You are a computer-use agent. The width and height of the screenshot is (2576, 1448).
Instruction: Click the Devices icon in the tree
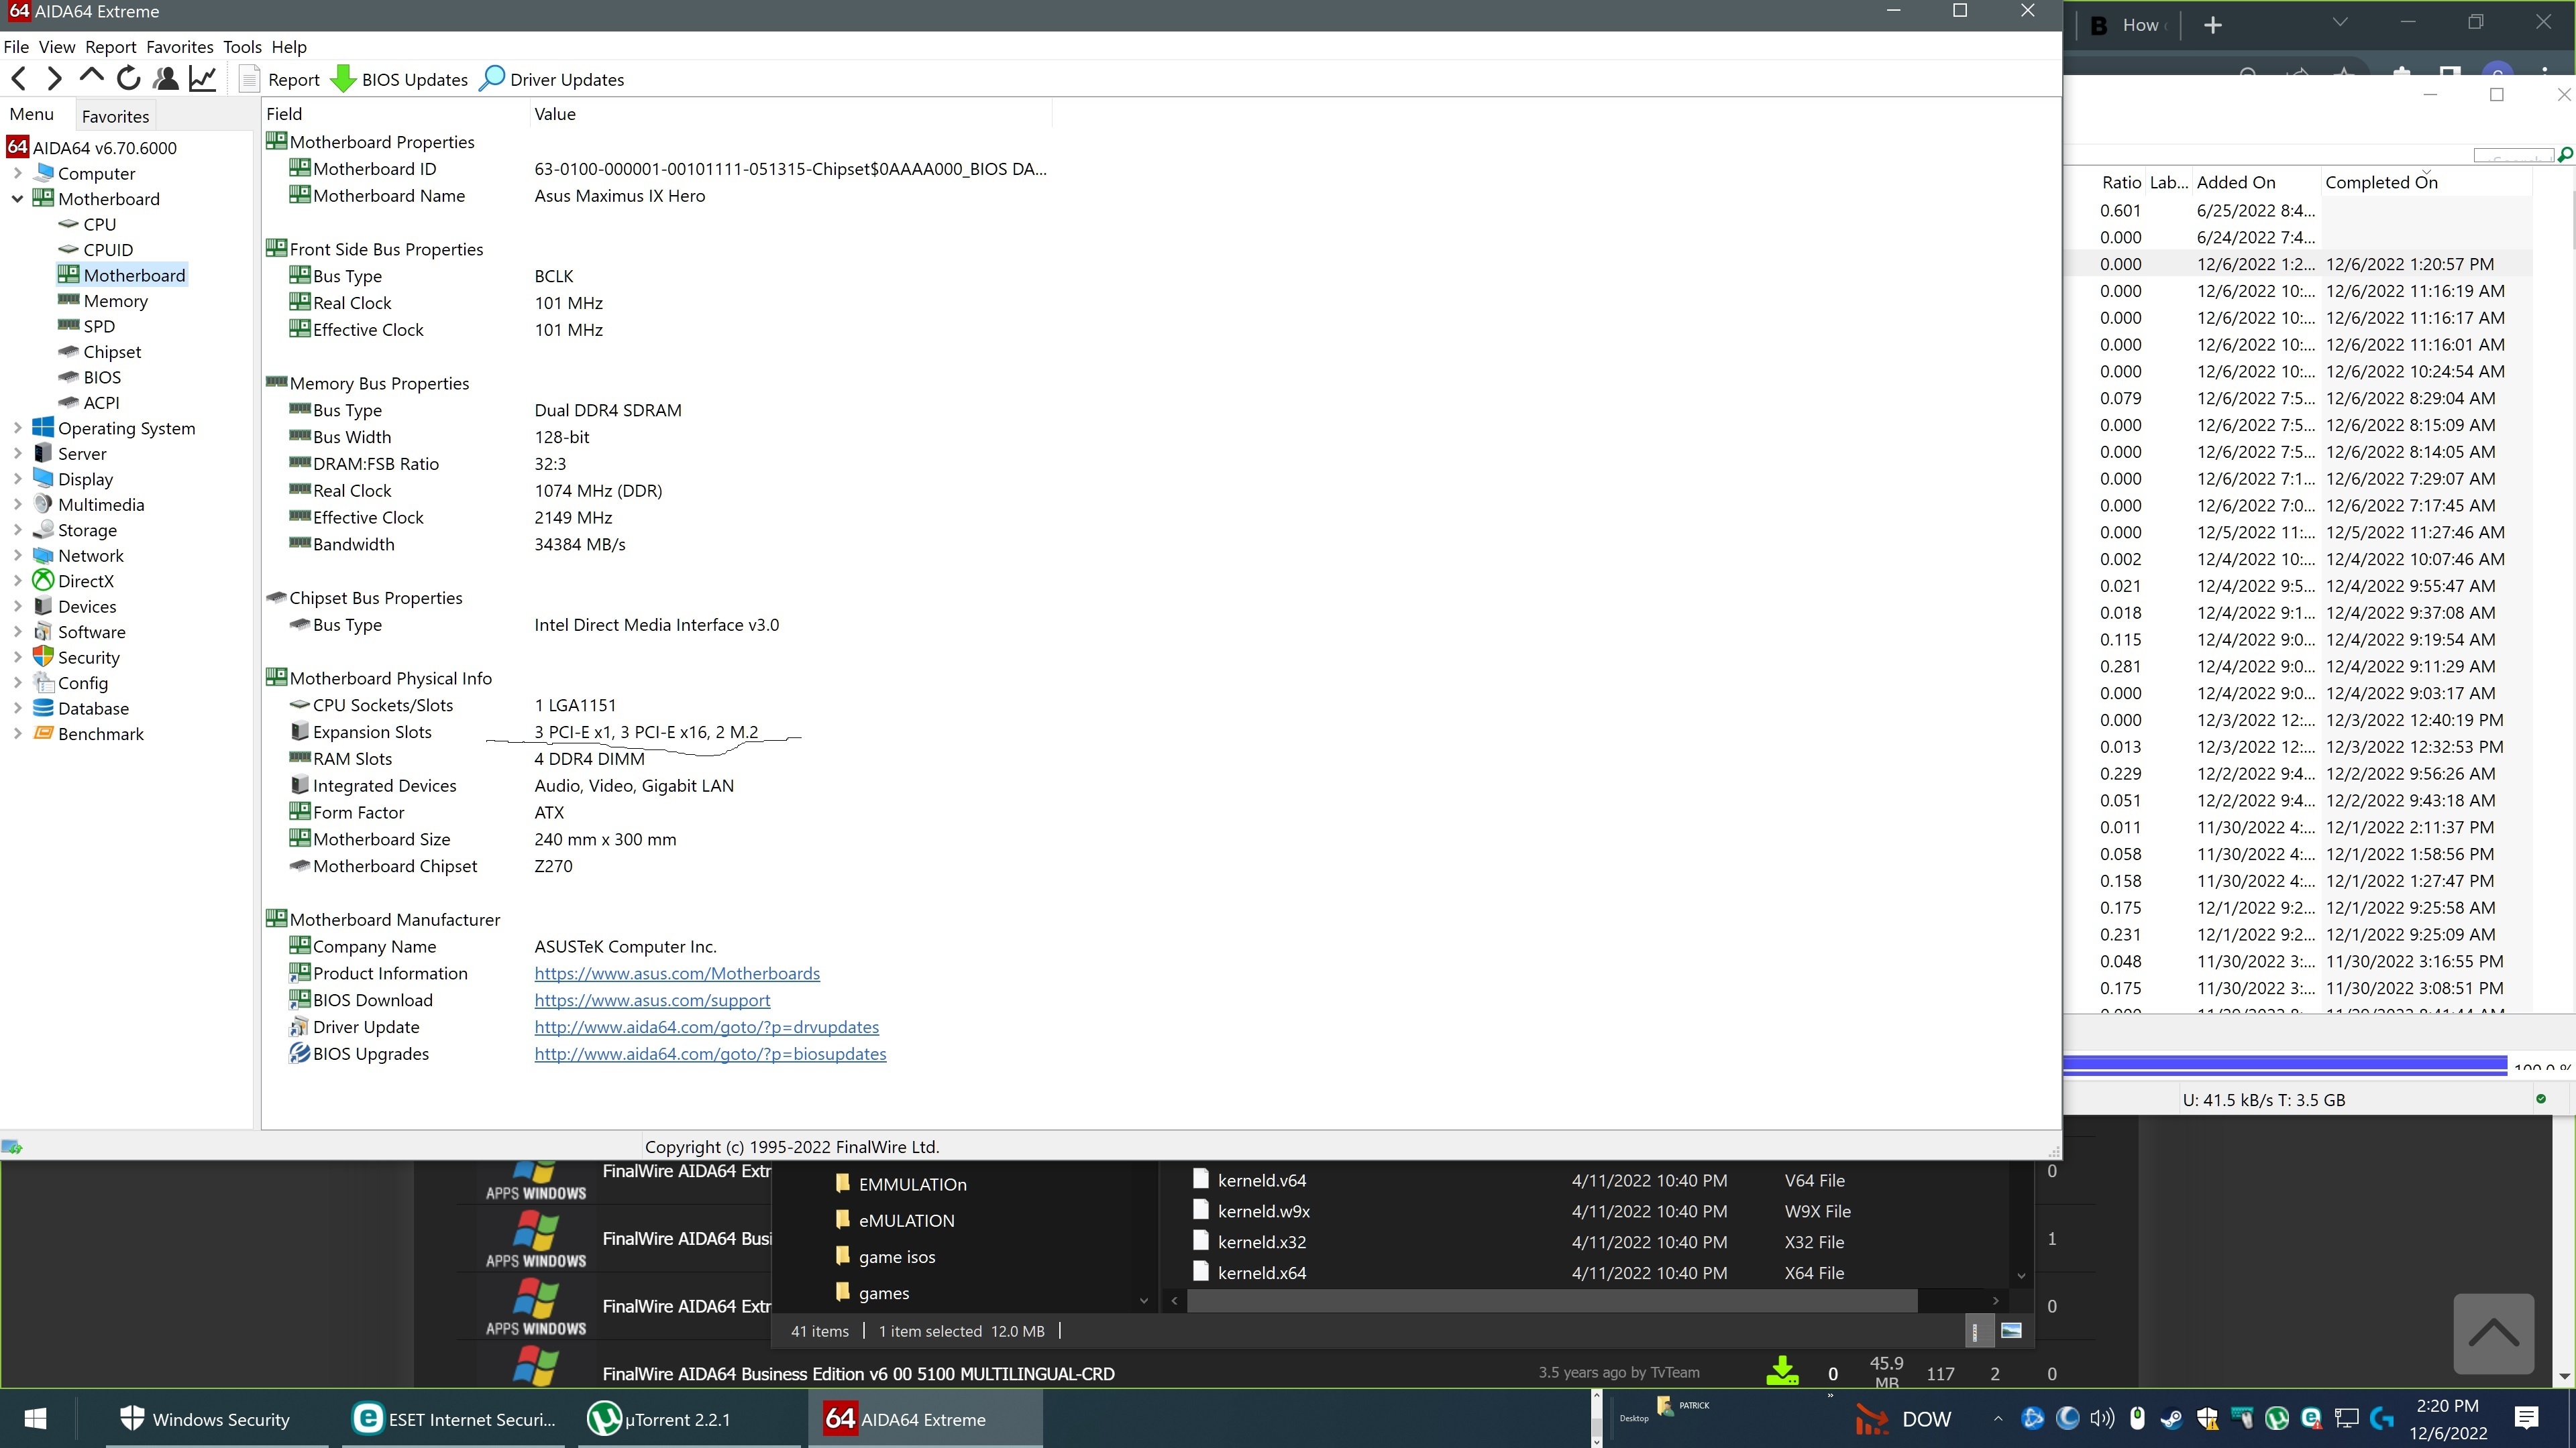(43, 605)
